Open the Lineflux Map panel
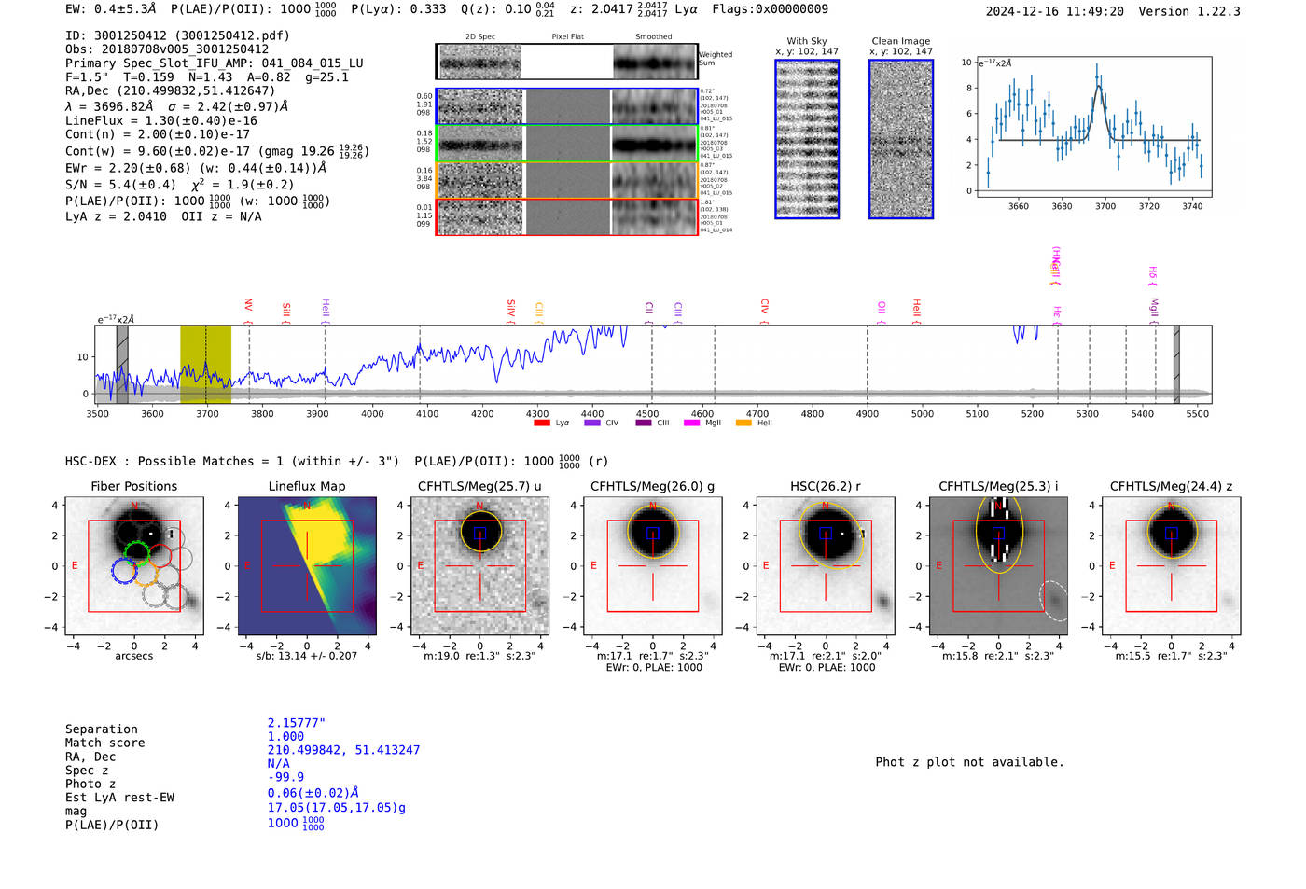The image size is (1306, 889). pyautogui.click(x=307, y=566)
